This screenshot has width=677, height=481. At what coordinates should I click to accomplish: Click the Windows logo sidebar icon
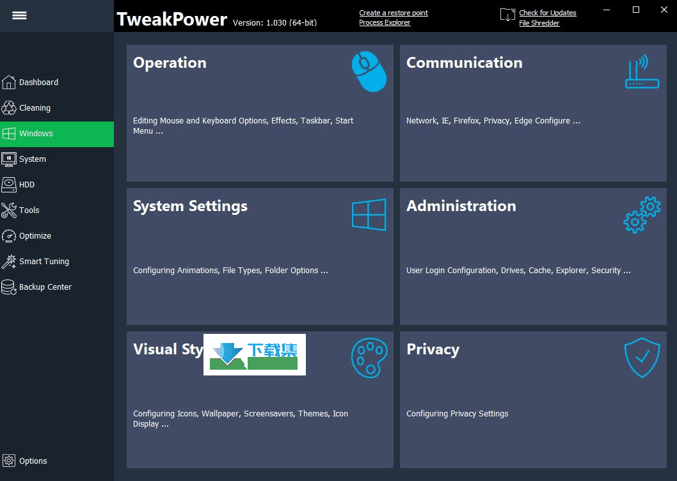pyautogui.click(x=8, y=134)
